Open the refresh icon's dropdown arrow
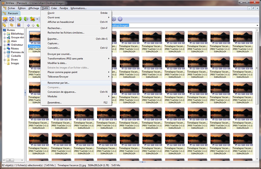261x169 pixels. [x=37, y=19]
